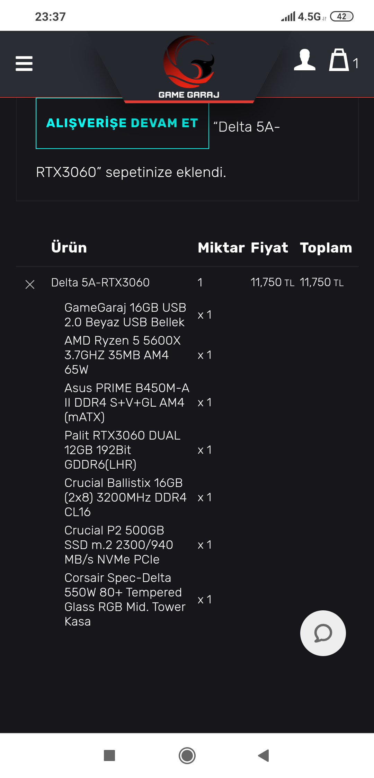Open the hamburger navigation menu
The height and width of the screenshot is (778, 374).
point(24,63)
